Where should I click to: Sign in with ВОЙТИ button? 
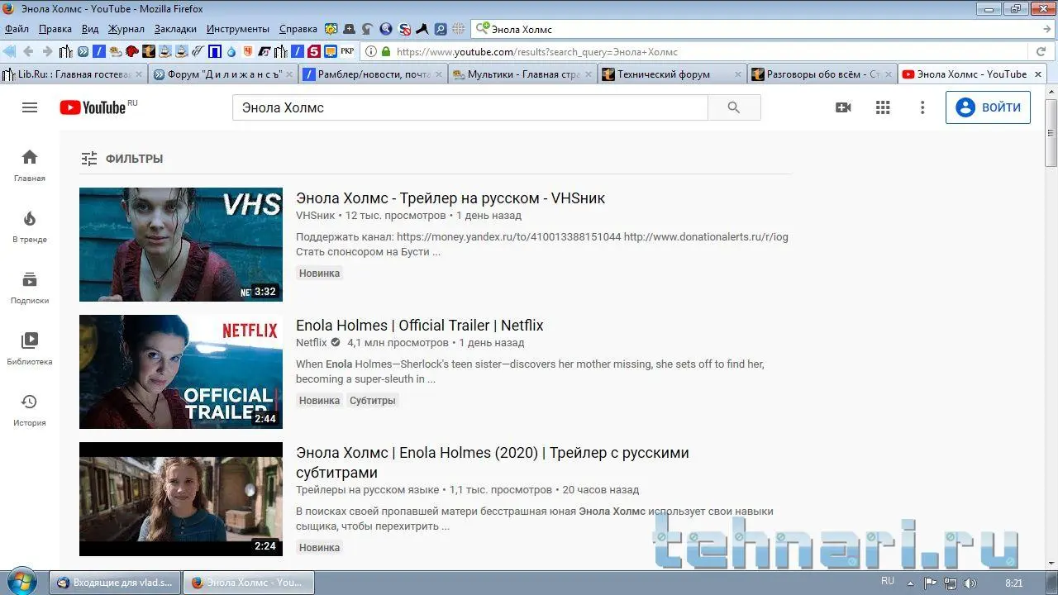click(x=988, y=107)
